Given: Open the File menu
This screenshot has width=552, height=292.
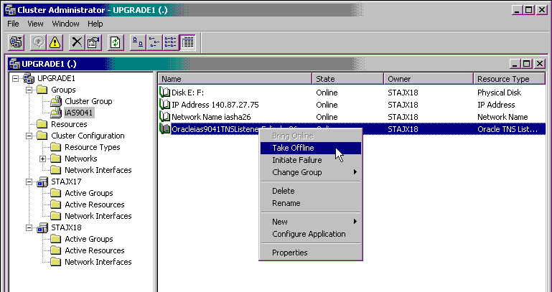Looking at the screenshot, I should pos(13,24).
